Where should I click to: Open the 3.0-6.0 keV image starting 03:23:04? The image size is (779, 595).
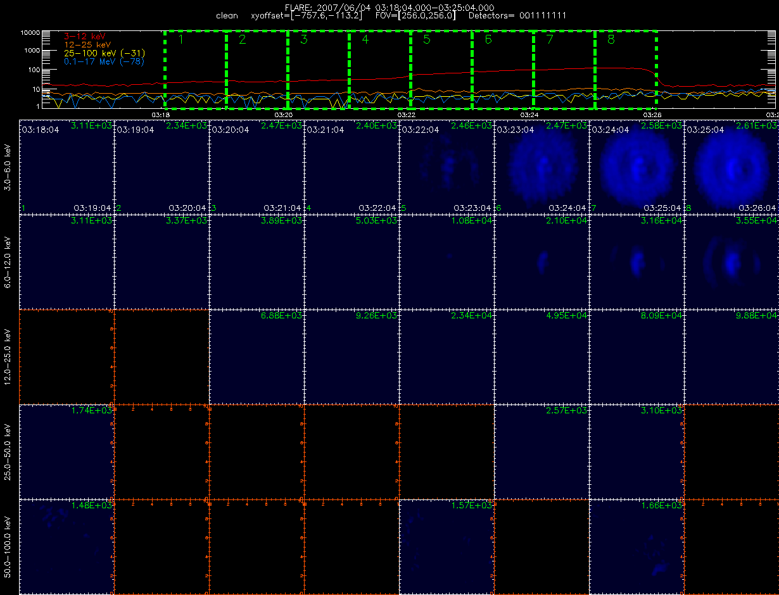point(541,166)
